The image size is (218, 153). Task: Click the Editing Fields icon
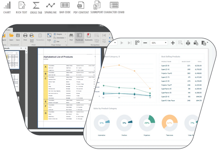pyautogui.click(x=97, y=36)
